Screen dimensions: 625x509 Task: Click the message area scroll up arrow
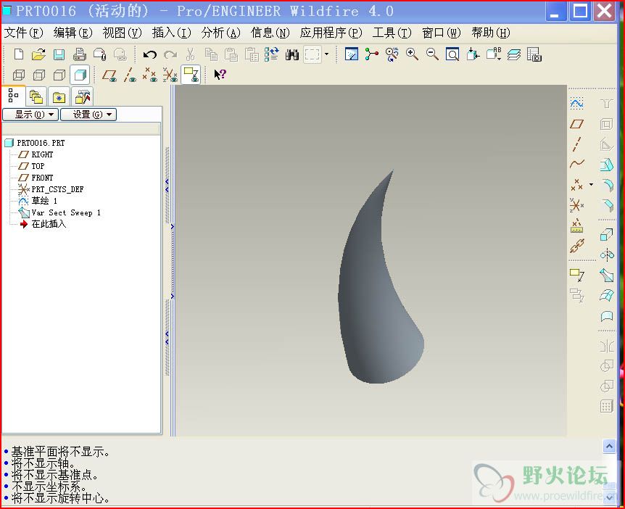[609, 447]
